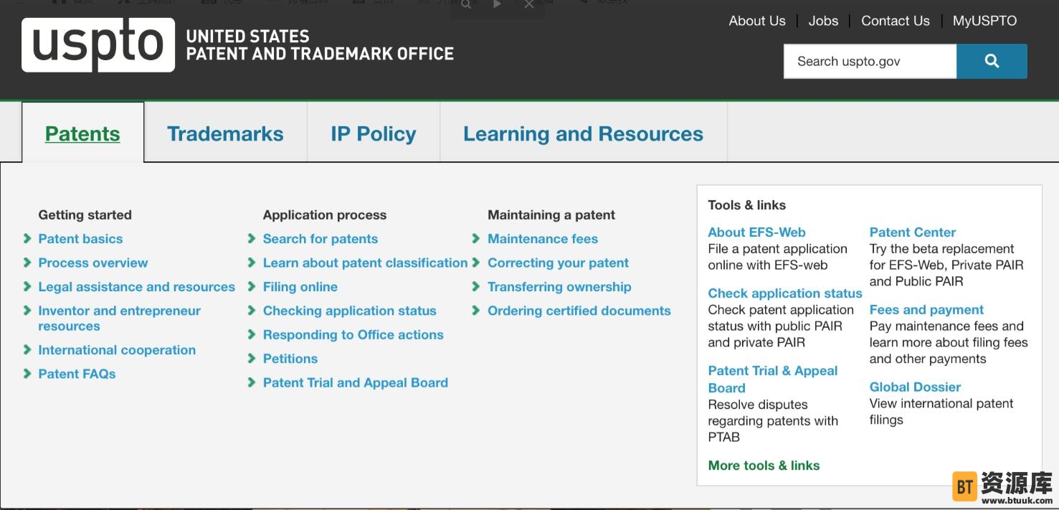The height and width of the screenshot is (510, 1059).
Task: Open the Global Dossier link
Action: click(915, 387)
